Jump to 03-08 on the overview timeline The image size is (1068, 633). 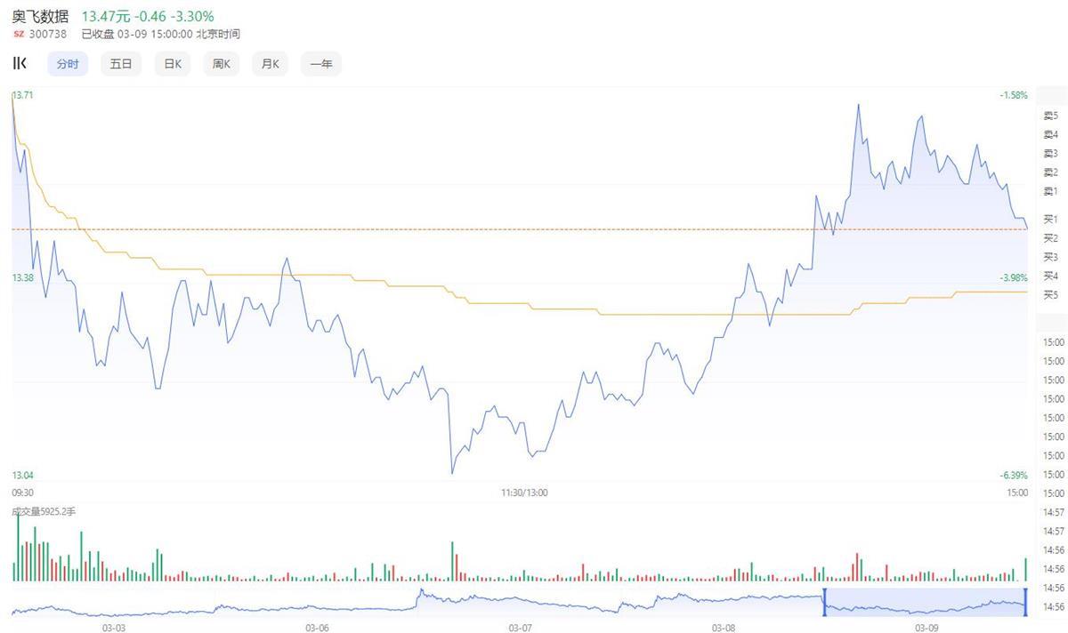[724, 627]
